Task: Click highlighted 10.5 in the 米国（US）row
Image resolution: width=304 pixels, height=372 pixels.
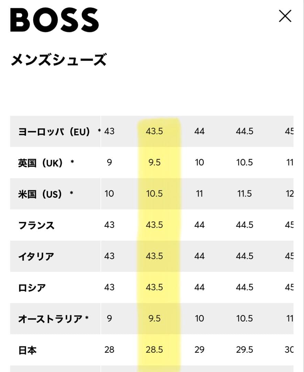Action: [154, 194]
